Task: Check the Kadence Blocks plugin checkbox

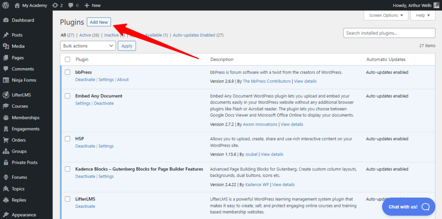Action: point(67,169)
